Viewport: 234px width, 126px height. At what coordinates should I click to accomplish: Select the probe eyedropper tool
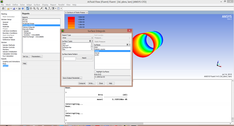coord(41,9)
